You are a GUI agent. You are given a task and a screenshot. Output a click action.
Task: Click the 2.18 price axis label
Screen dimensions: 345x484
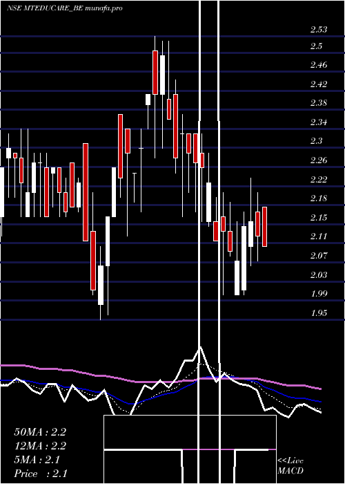click(319, 198)
